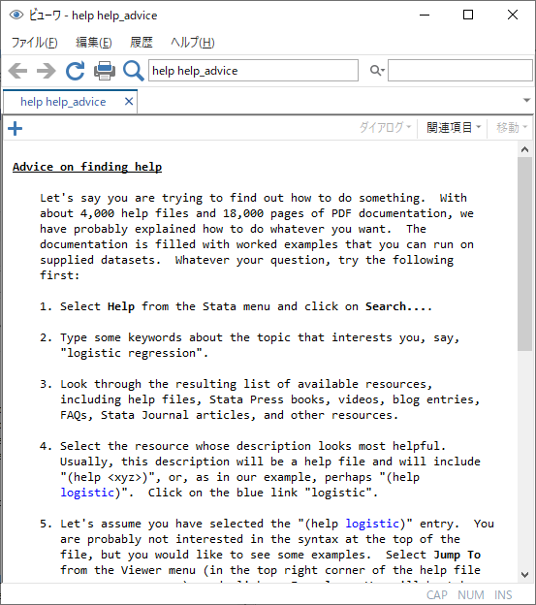Click the empty search input field
The width and height of the screenshot is (536, 605).
pyautogui.click(x=460, y=70)
